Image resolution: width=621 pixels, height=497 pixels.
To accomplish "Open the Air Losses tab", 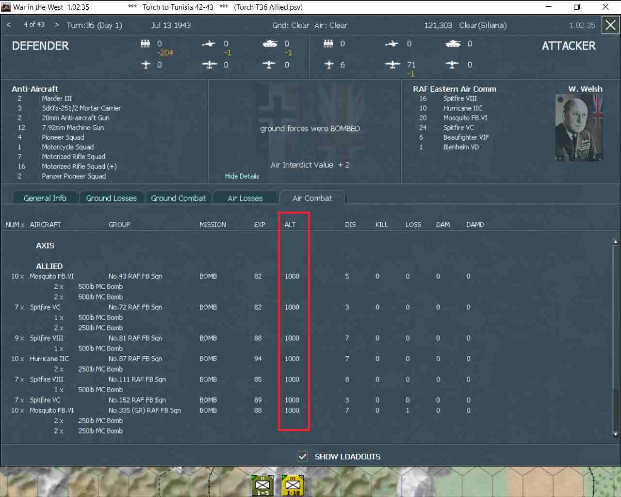I will [245, 198].
